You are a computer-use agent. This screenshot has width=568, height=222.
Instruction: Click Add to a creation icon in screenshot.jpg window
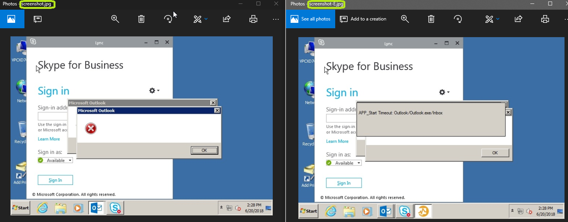coord(37,19)
